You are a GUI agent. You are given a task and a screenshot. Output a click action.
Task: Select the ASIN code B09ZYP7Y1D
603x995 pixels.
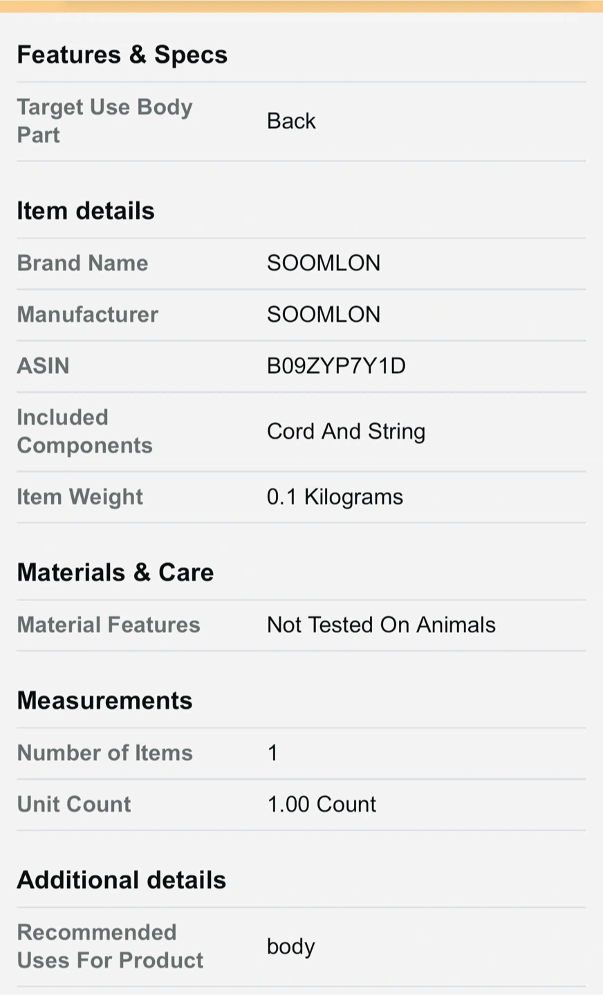point(336,366)
